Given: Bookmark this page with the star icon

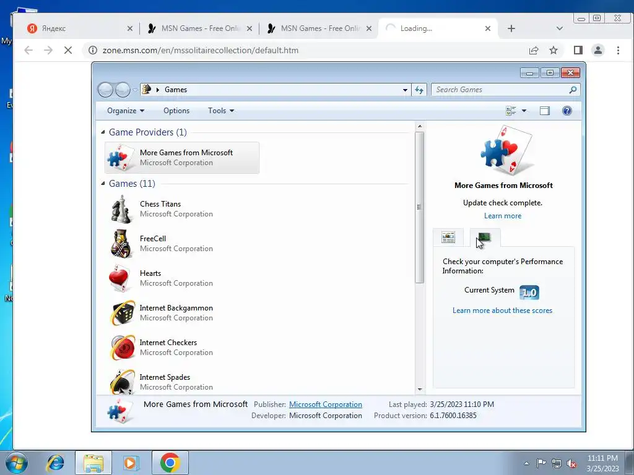Looking at the screenshot, I should tap(554, 50).
